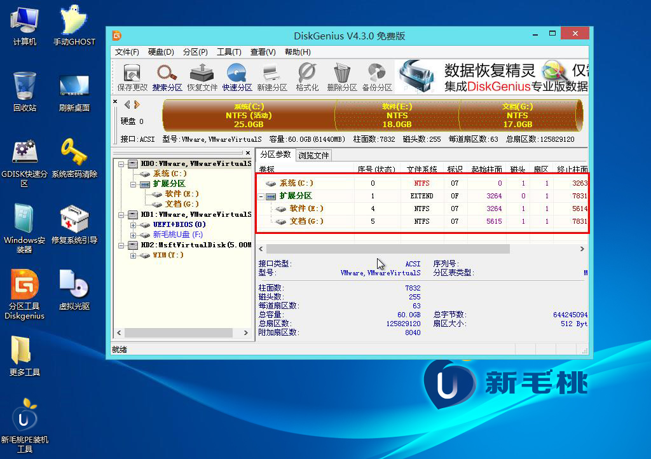Click the disk tree scroll-right arrow

pos(246,333)
